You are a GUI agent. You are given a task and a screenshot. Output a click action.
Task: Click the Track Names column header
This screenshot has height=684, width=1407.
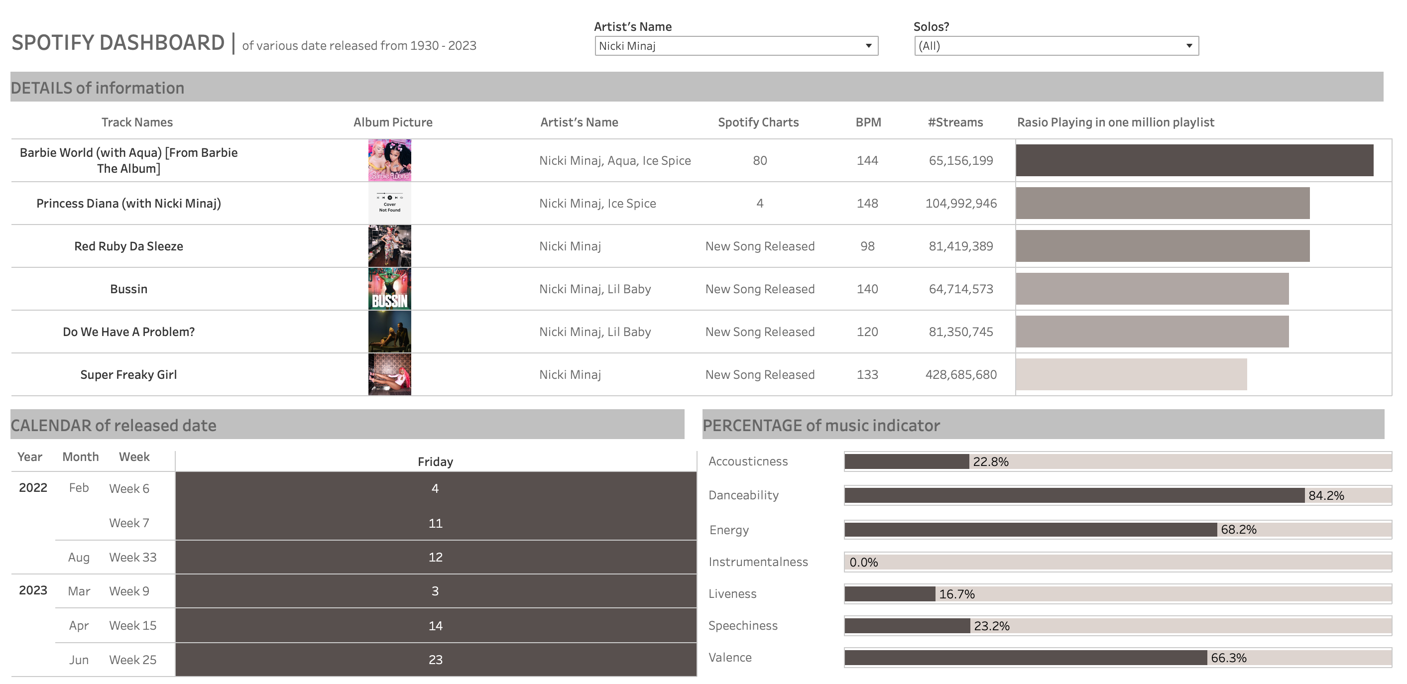pos(137,122)
